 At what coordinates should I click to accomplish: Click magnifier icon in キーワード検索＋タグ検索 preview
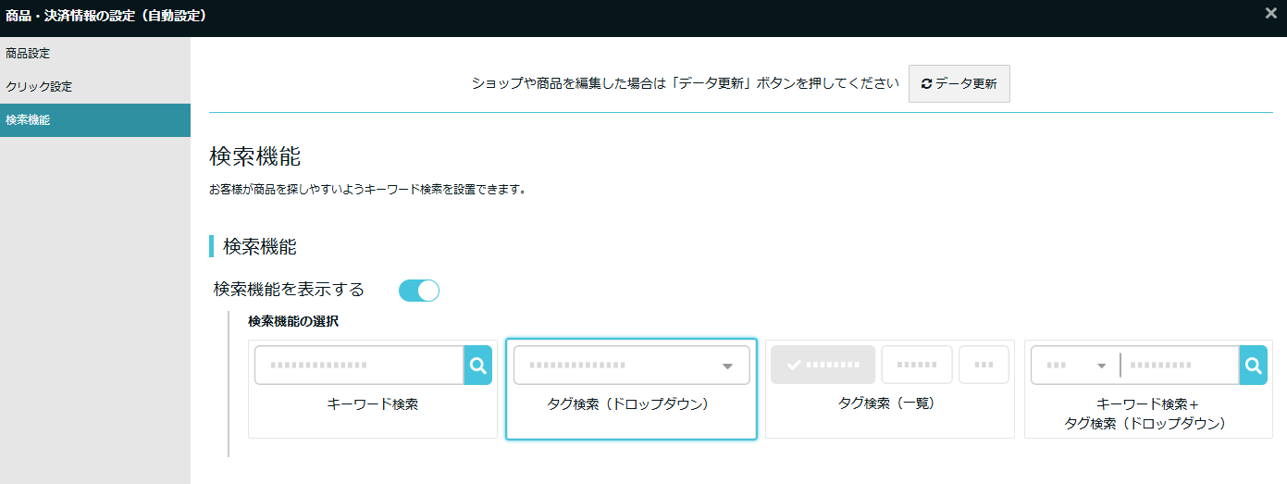point(1253,366)
